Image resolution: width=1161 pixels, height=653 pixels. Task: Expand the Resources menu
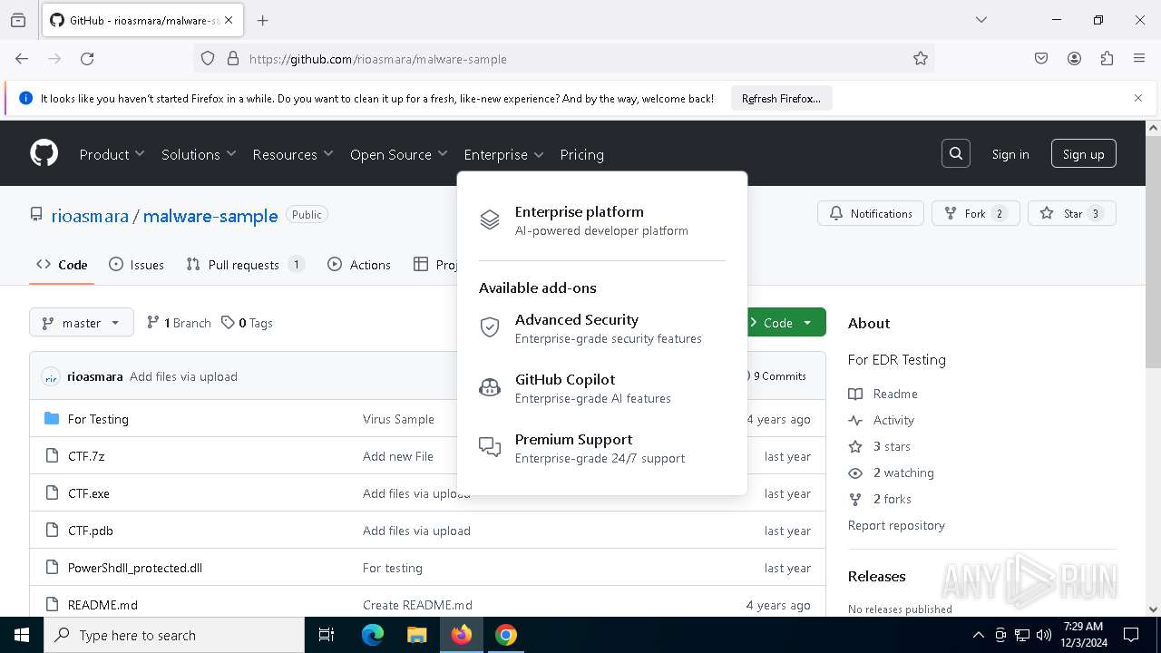point(293,154)
